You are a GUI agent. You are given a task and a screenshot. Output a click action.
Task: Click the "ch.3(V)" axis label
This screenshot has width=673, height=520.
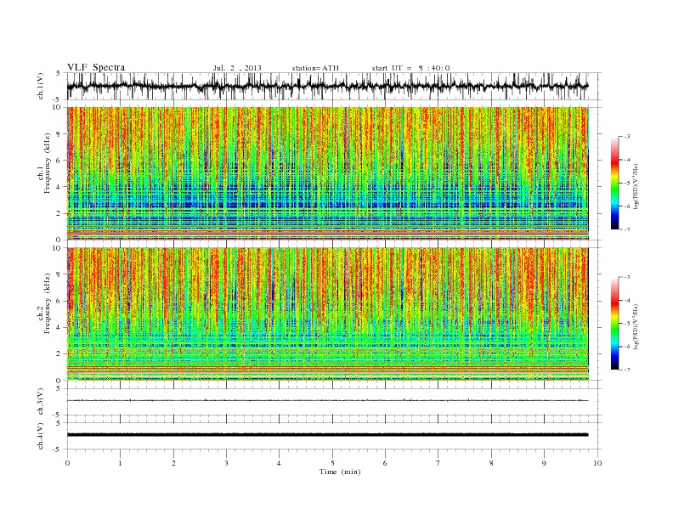pos(41,401)
